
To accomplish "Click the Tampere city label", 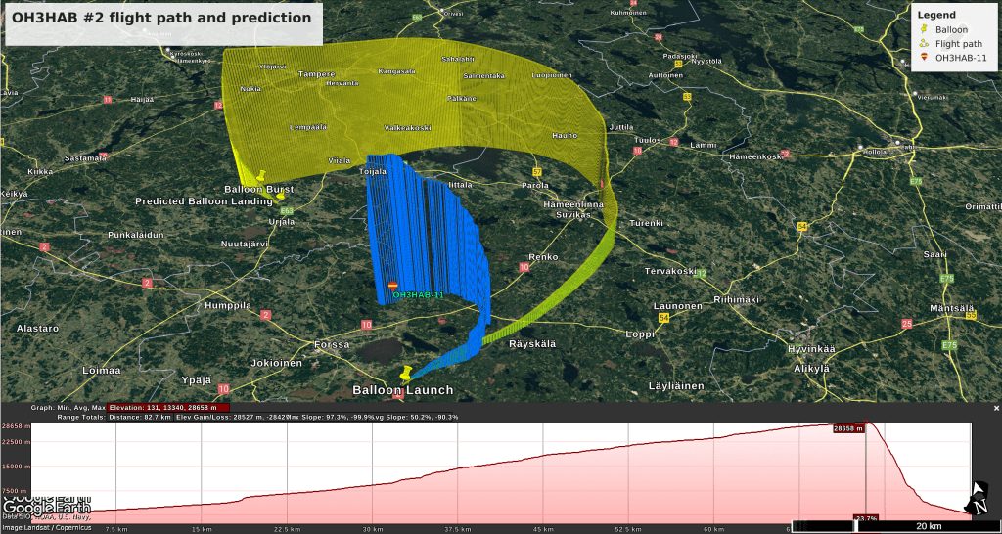I will point(316,74).
